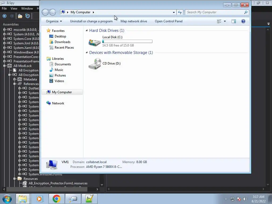Click the taskbar clock showing 3:17 AM
The width and height of the screenshot is (272, 204).
[258, 199]
